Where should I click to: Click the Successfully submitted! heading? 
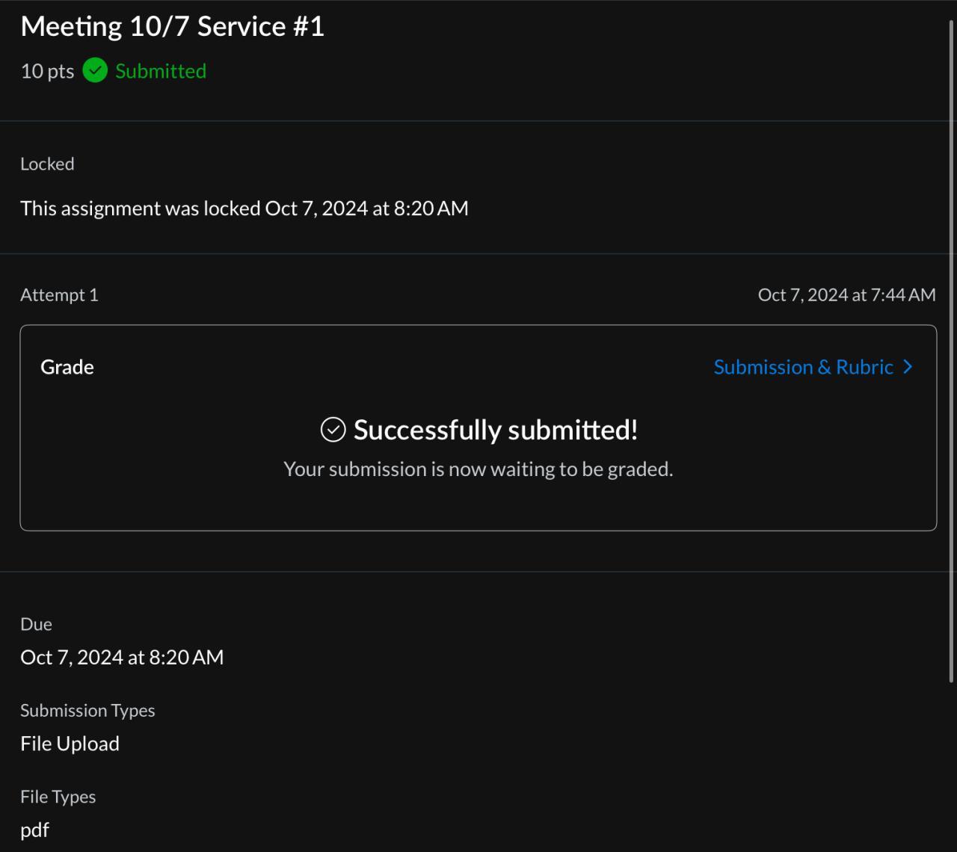[495, 430]
